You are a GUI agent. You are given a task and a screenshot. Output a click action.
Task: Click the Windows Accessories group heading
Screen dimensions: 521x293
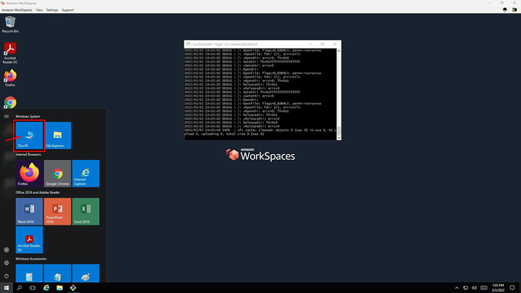[31, 258]
